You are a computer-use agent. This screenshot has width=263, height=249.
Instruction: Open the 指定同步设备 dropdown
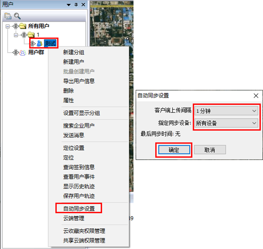pos(226,123)
